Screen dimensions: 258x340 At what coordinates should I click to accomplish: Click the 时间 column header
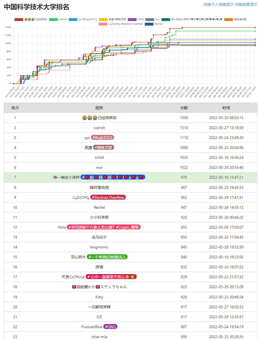(226, 108)
